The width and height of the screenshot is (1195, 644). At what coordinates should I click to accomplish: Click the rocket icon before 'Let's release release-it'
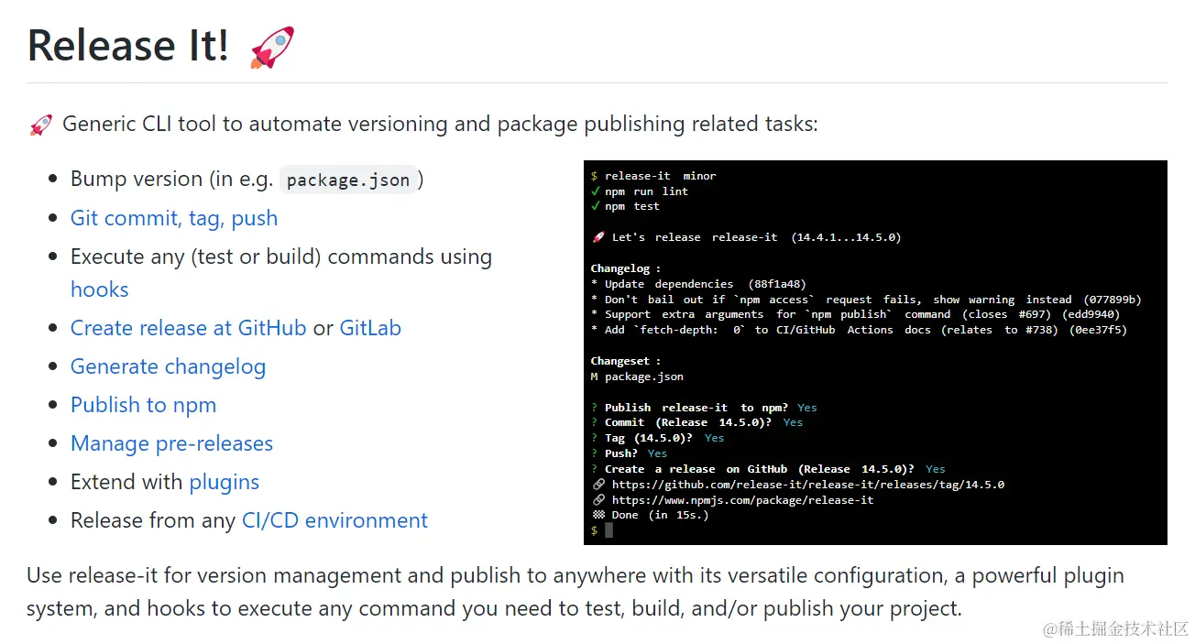pos(597,237)
